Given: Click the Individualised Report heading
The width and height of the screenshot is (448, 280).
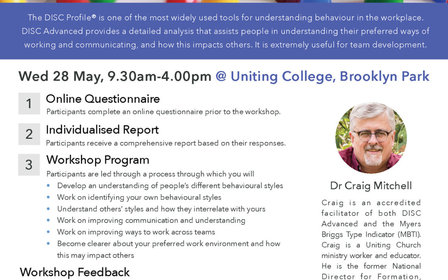Looking at the screenshot, I should (102, 130).
